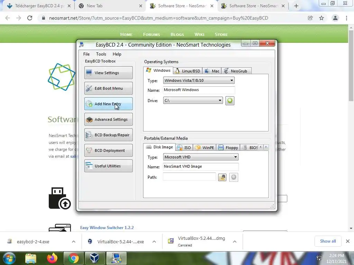Switch to the Windows operating system tab
Screen dimensions: 354x265
click(158, 70)
